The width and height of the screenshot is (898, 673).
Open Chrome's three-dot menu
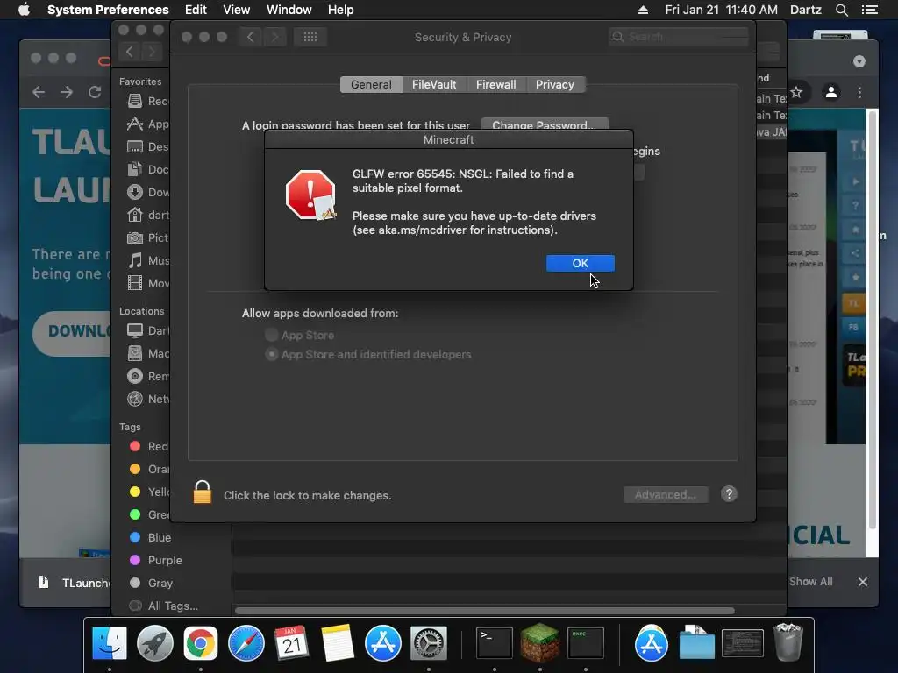859,92
